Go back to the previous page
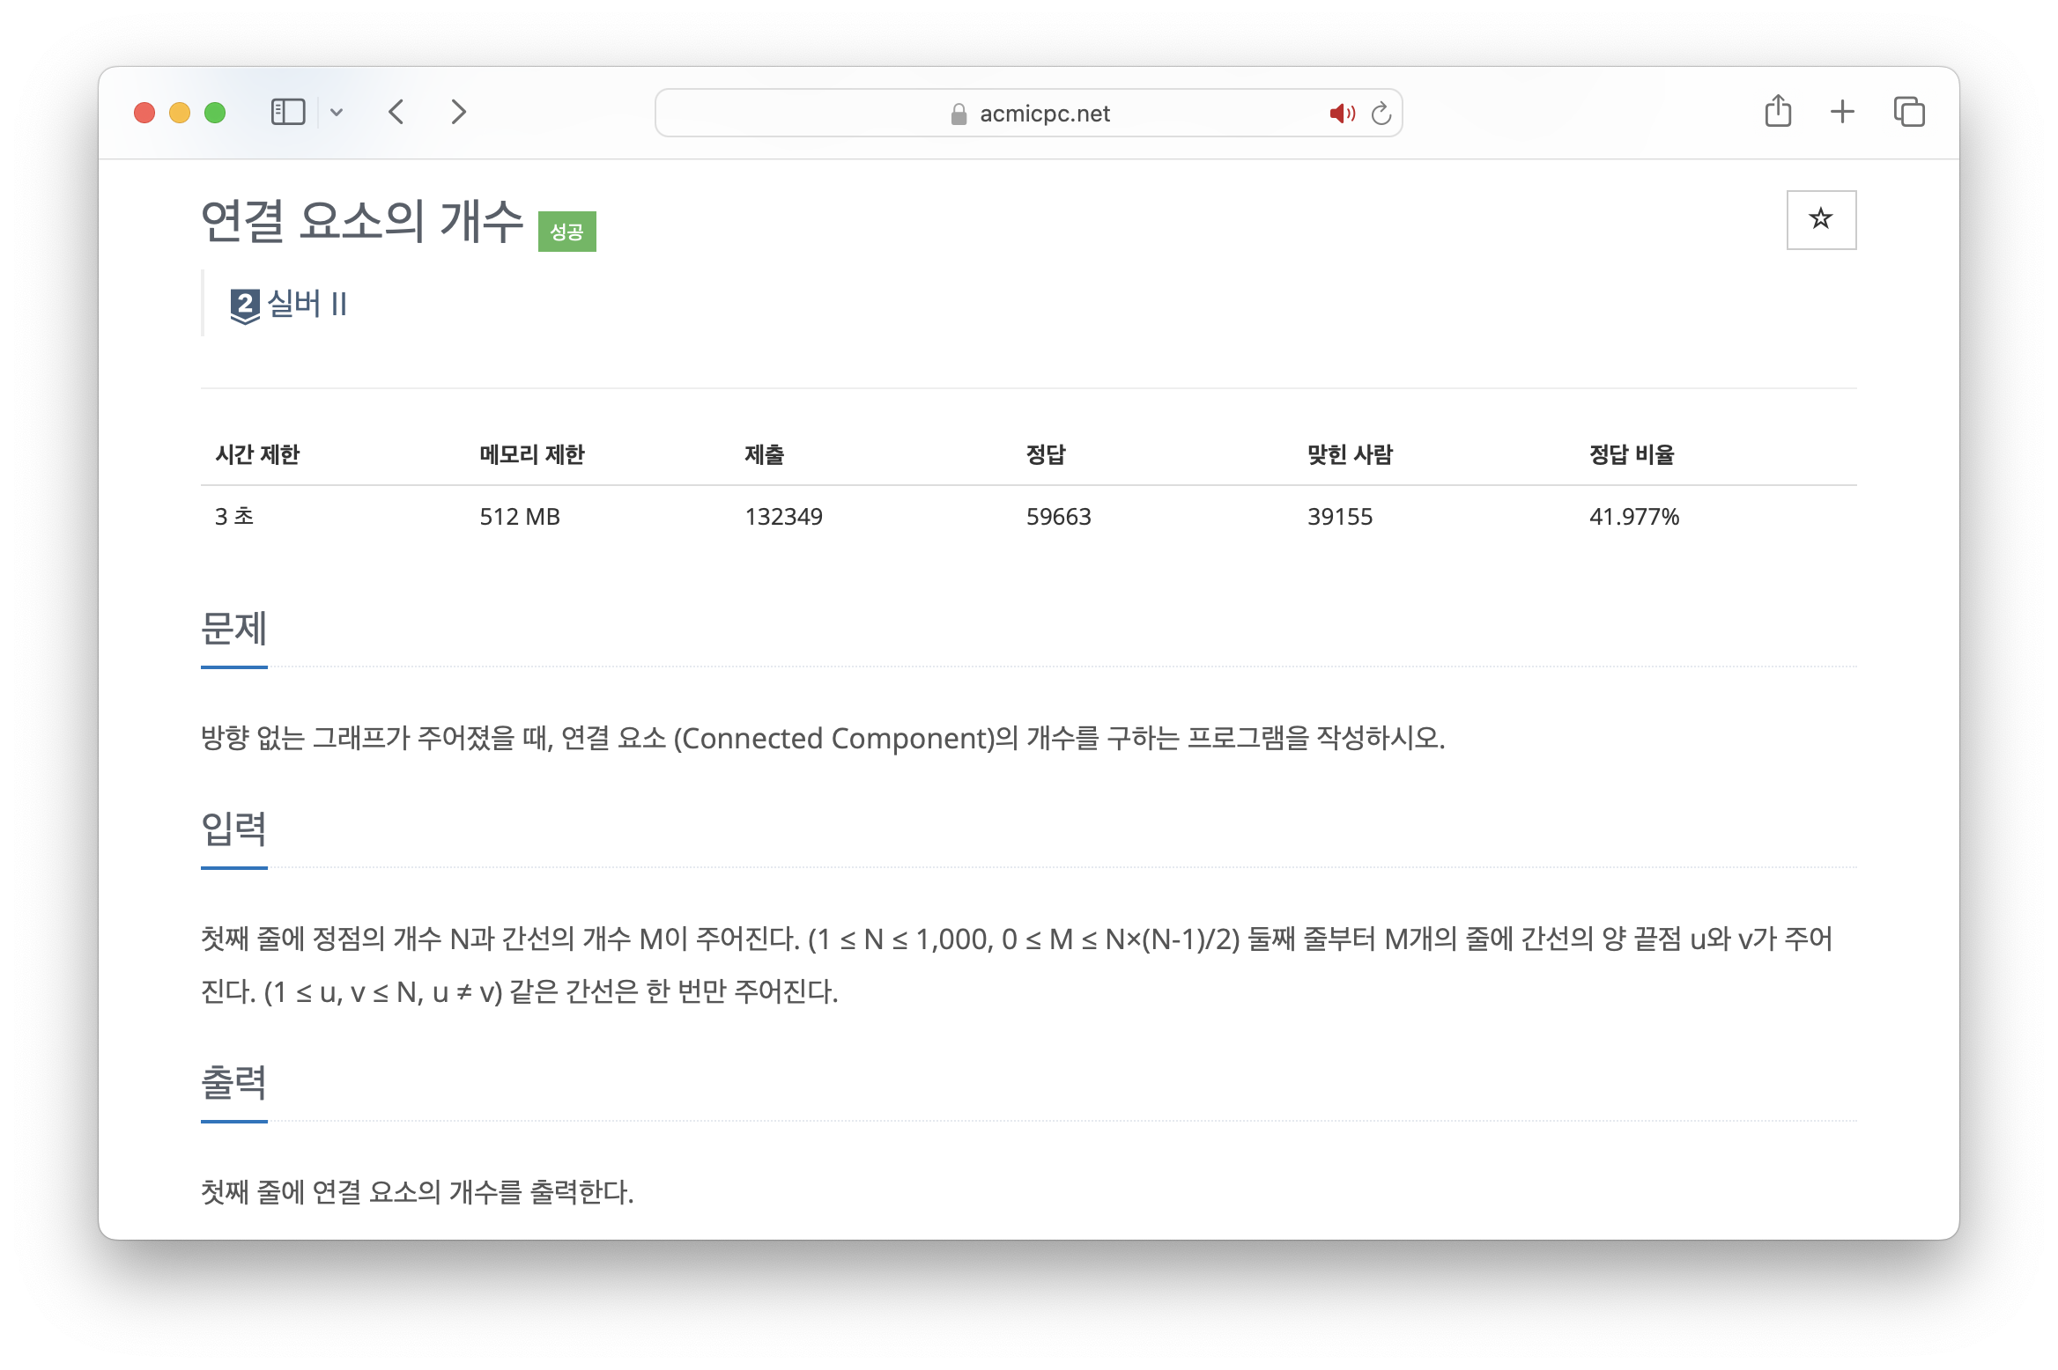The width and height of the screenshot is (2058, 1370). click(x=397, y=113)
